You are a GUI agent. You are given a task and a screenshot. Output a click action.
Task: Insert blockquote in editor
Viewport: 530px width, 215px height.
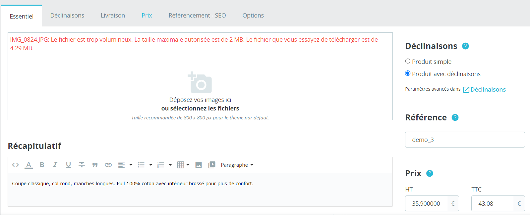95,165
